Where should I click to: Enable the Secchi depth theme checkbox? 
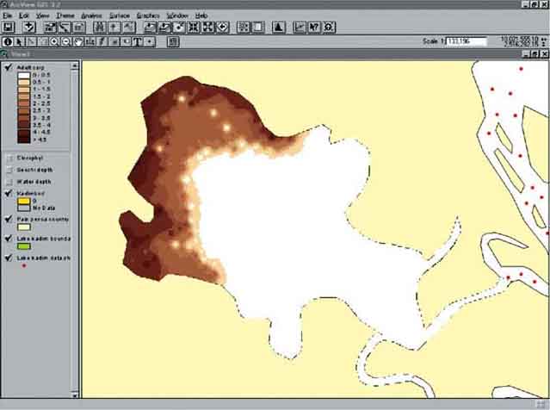pos(8,170)
